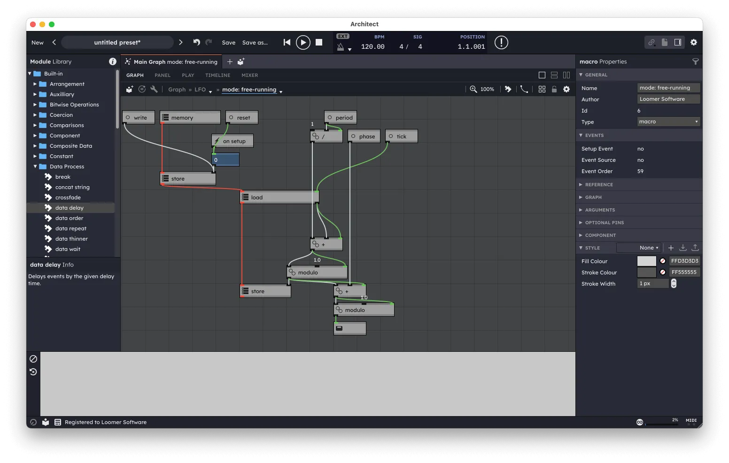
Task: Collapse the Data Process folder
Action: [x=35, y=167]
